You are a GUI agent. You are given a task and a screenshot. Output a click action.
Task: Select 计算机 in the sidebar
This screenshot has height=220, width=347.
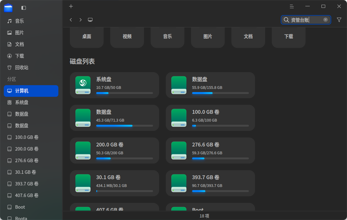[31, 91]
